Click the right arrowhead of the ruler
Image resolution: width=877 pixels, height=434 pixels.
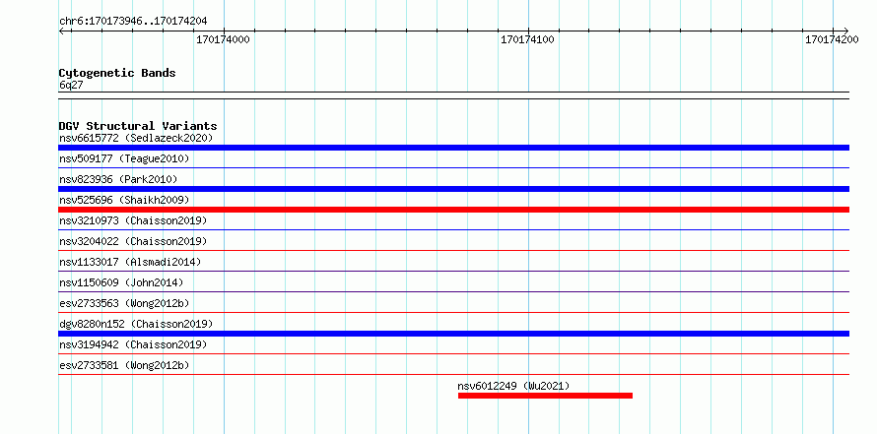click(x=845, y=31)
